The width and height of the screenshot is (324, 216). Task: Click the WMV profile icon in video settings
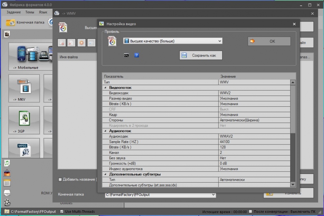[x=112, y=41]
